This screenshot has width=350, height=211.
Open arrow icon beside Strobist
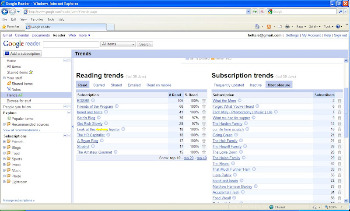click(93, 146)
